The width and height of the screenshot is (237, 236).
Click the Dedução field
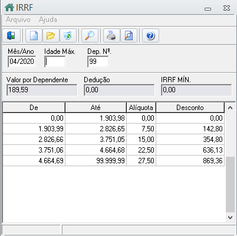(x=119, y=90)
